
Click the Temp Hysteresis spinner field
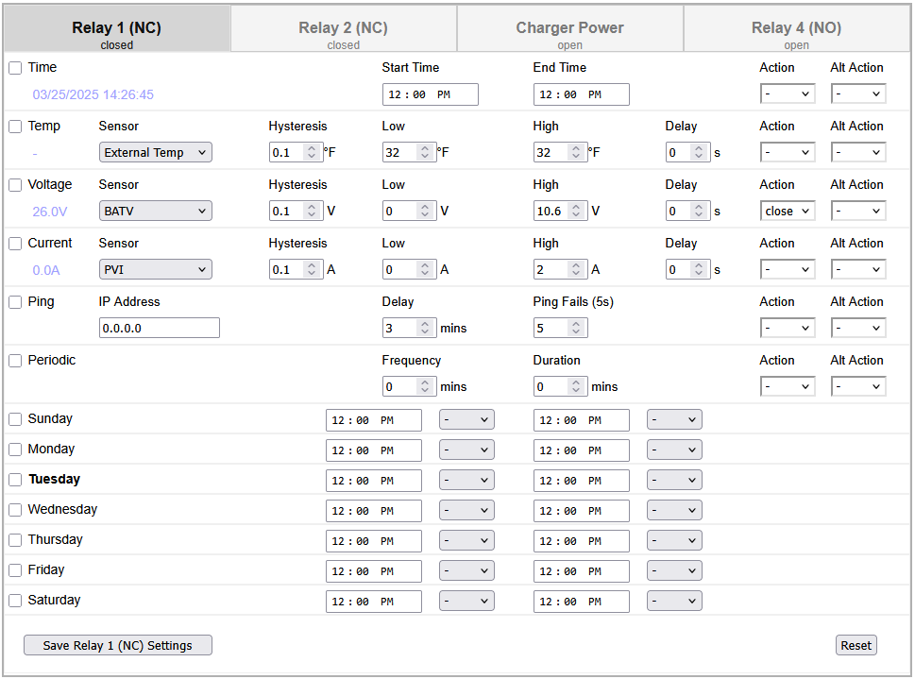click(x=296, y=152)
